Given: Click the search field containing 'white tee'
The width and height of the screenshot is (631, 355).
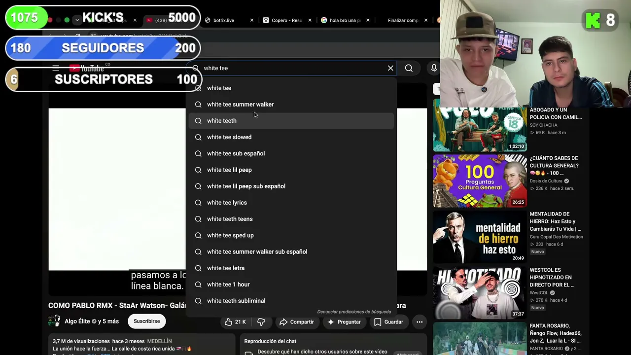Looking at the screenshot, I should [x=292, y=68].
